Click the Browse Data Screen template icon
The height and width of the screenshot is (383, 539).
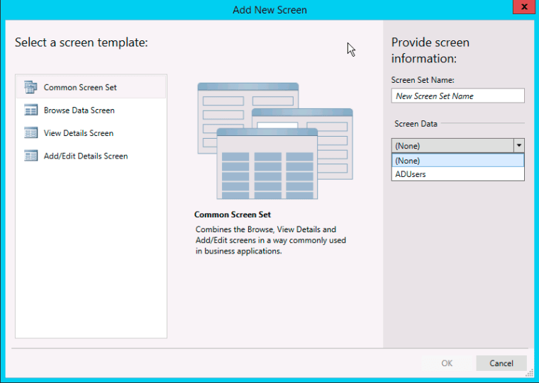[30, 110]
